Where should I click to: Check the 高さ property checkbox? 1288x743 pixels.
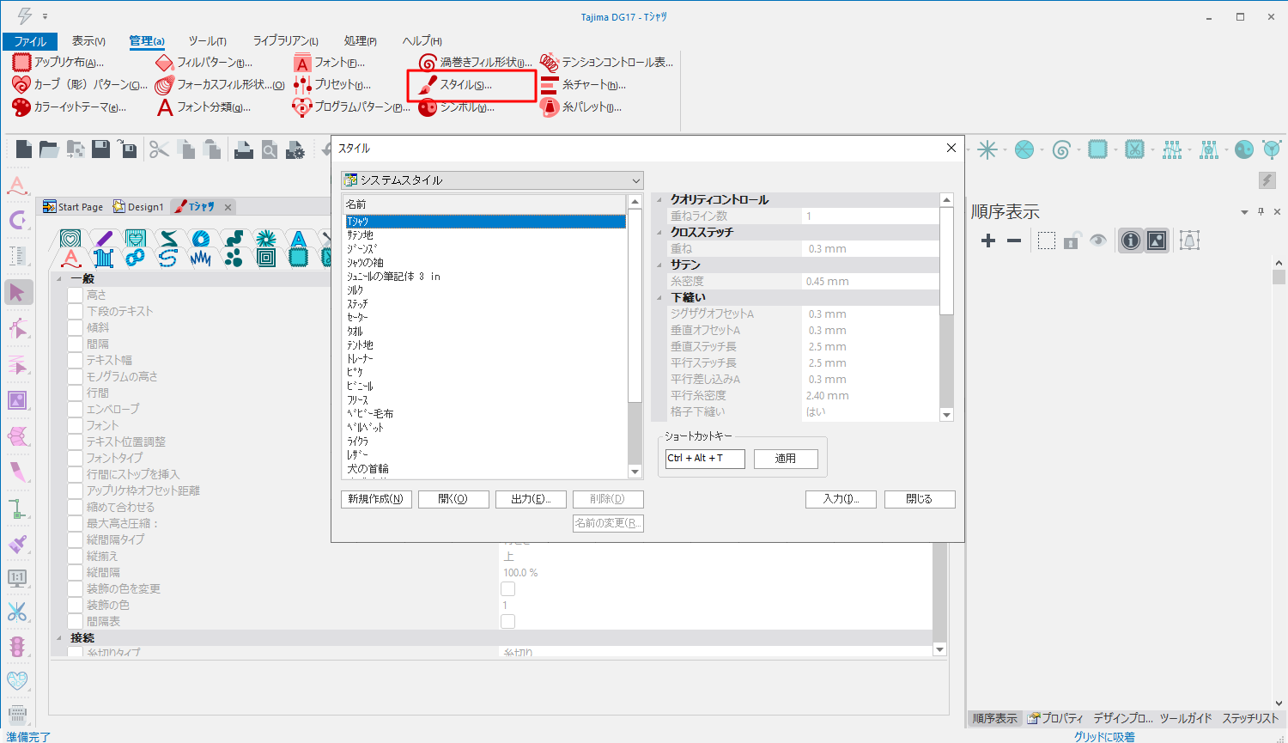[x=76, y=295]
